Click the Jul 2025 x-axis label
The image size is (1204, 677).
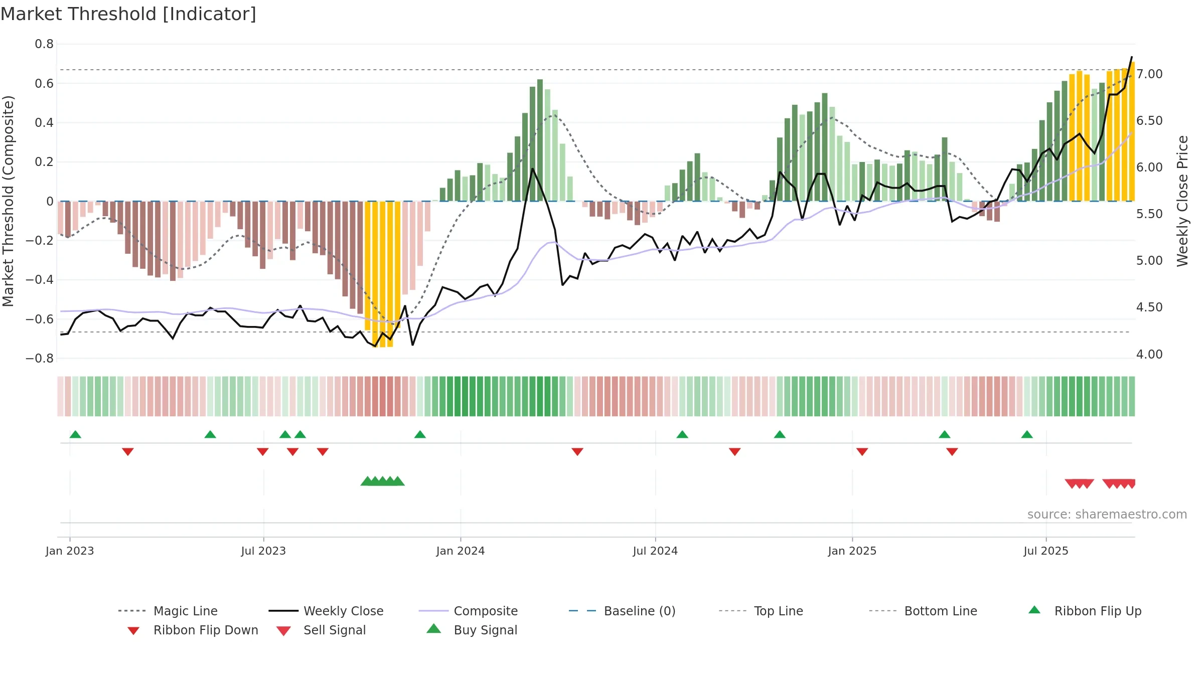coord(1046,551)
